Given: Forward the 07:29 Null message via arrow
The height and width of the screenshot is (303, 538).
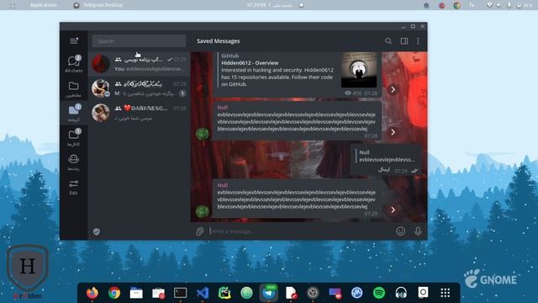Looking at the screenshot, I should point(393,210).
